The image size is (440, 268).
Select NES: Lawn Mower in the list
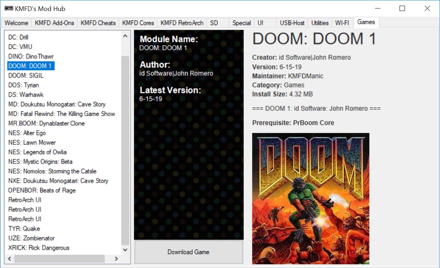click(x=32, y=142)
